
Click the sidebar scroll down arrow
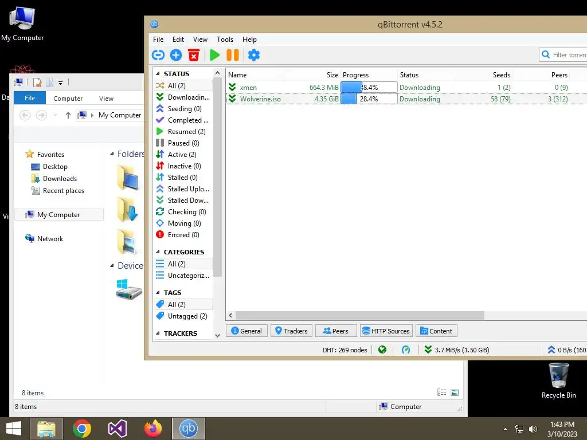217,335
